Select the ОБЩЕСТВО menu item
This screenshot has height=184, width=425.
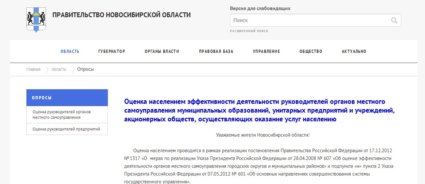[x=311, y=51]
